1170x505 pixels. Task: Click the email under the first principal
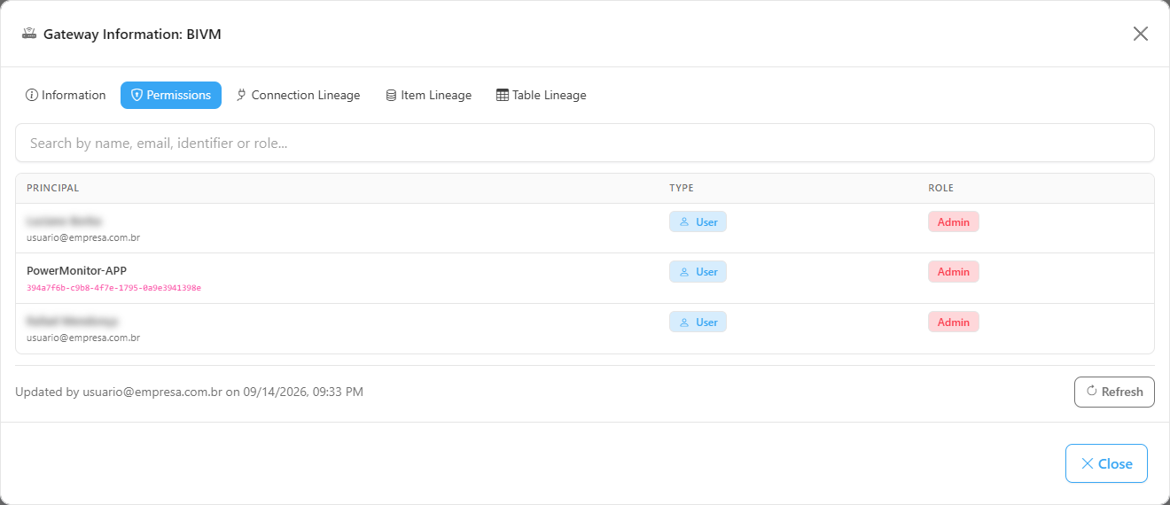point(83,237)
